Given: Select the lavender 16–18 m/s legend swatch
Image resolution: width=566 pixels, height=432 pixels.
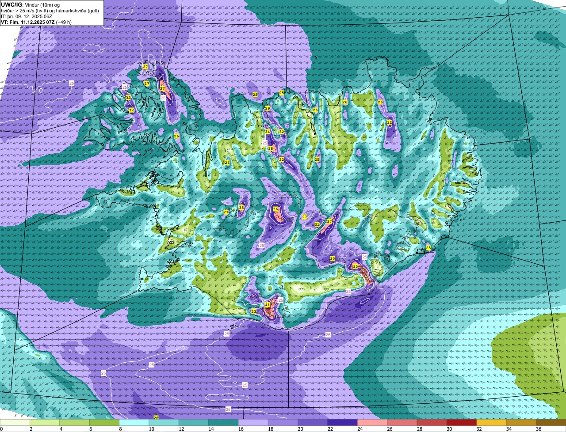Looking at the screenshot, I should point(253,422).
